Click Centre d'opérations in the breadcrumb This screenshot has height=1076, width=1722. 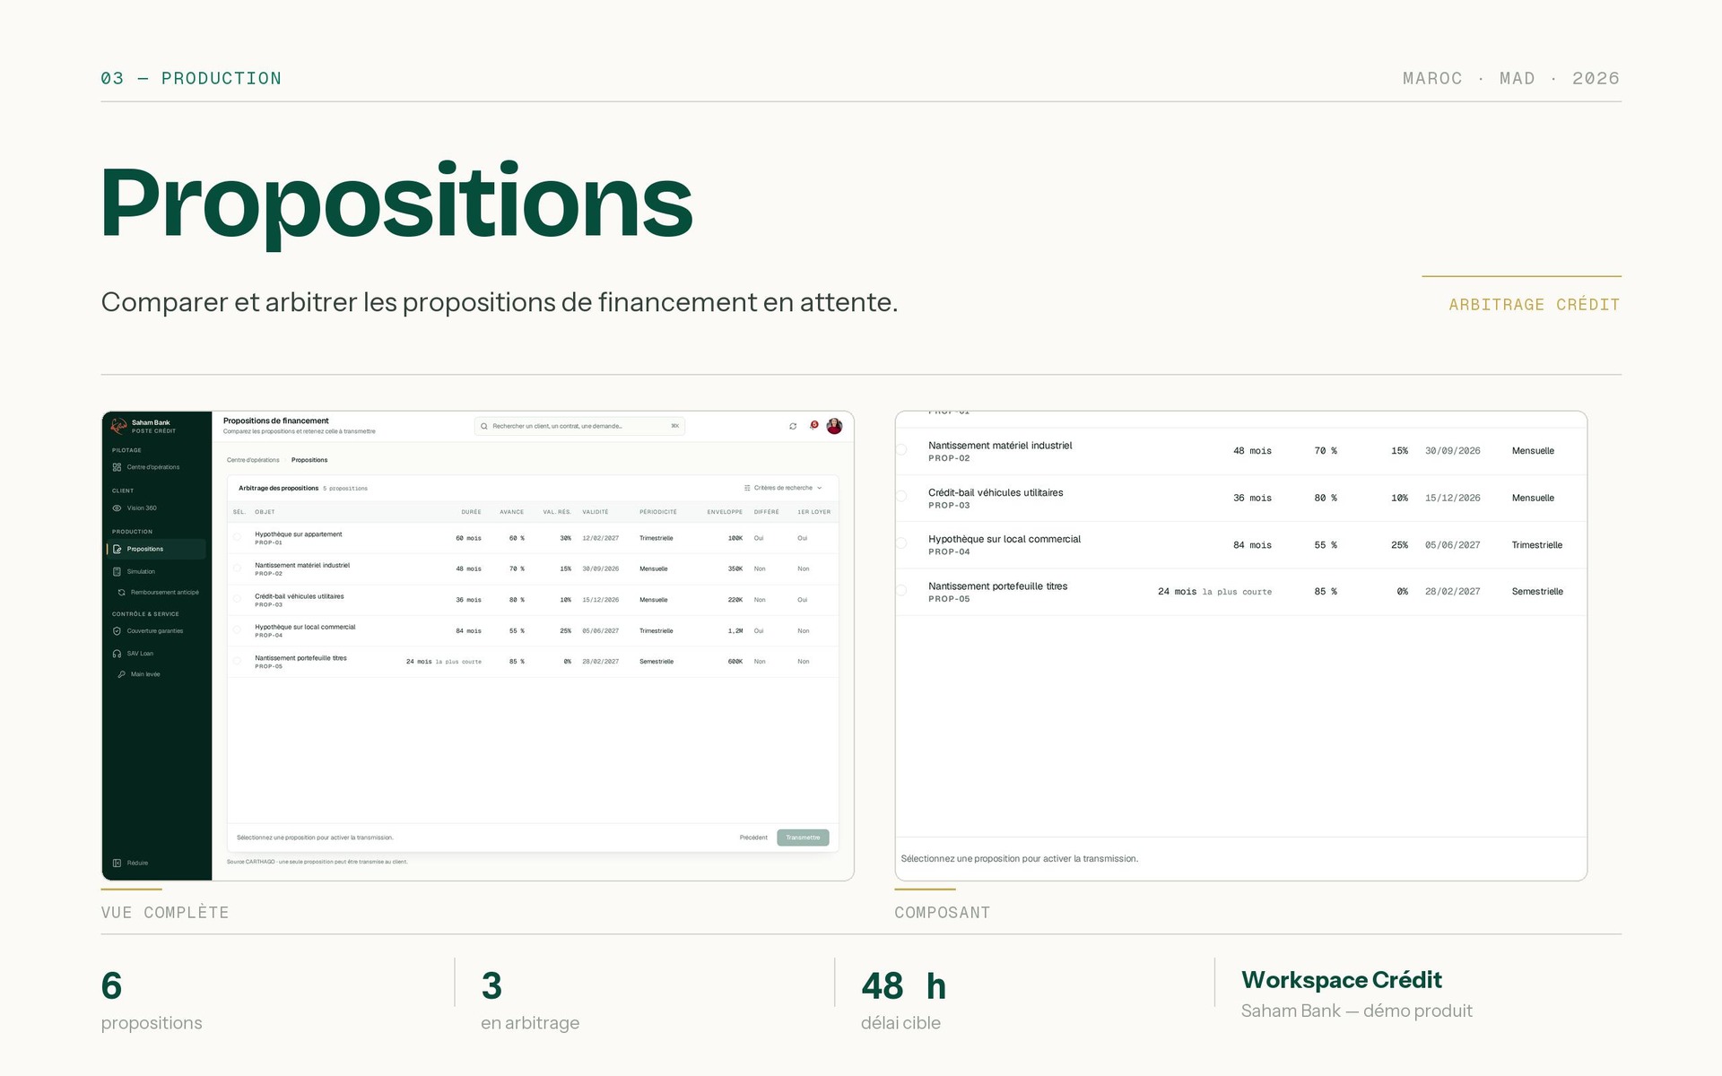tap(253, 460)
